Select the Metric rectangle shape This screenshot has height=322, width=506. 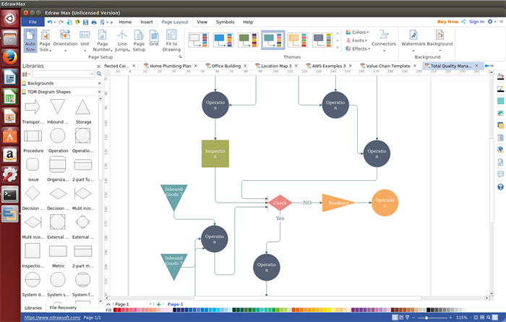[58, 251]
